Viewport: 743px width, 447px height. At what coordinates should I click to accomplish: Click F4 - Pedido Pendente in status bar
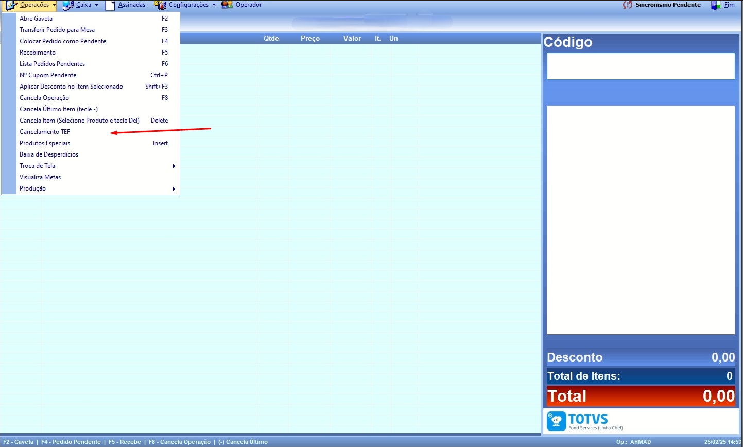point(71,442)
